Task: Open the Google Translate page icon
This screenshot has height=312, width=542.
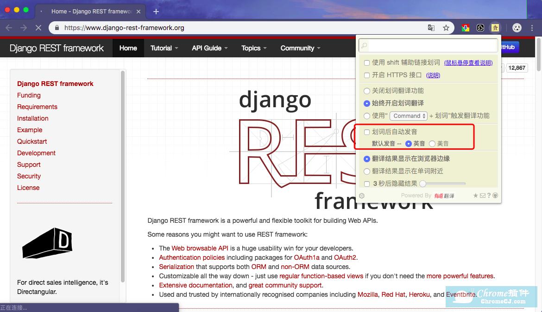Action: click(431, 28)
